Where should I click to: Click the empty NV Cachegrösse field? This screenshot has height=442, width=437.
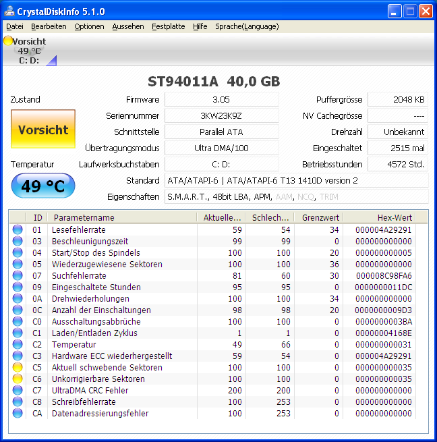pos(398,116)
